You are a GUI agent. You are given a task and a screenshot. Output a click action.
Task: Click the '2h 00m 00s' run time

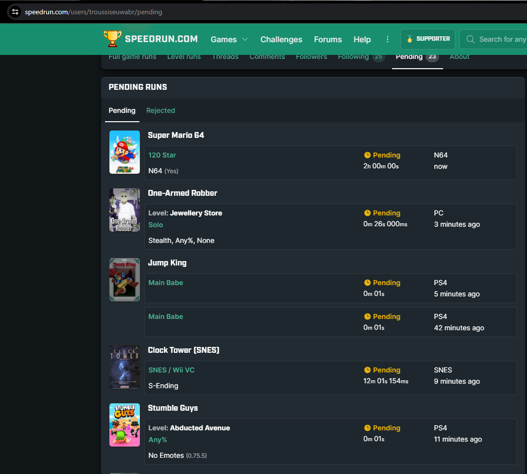(381, 166)
